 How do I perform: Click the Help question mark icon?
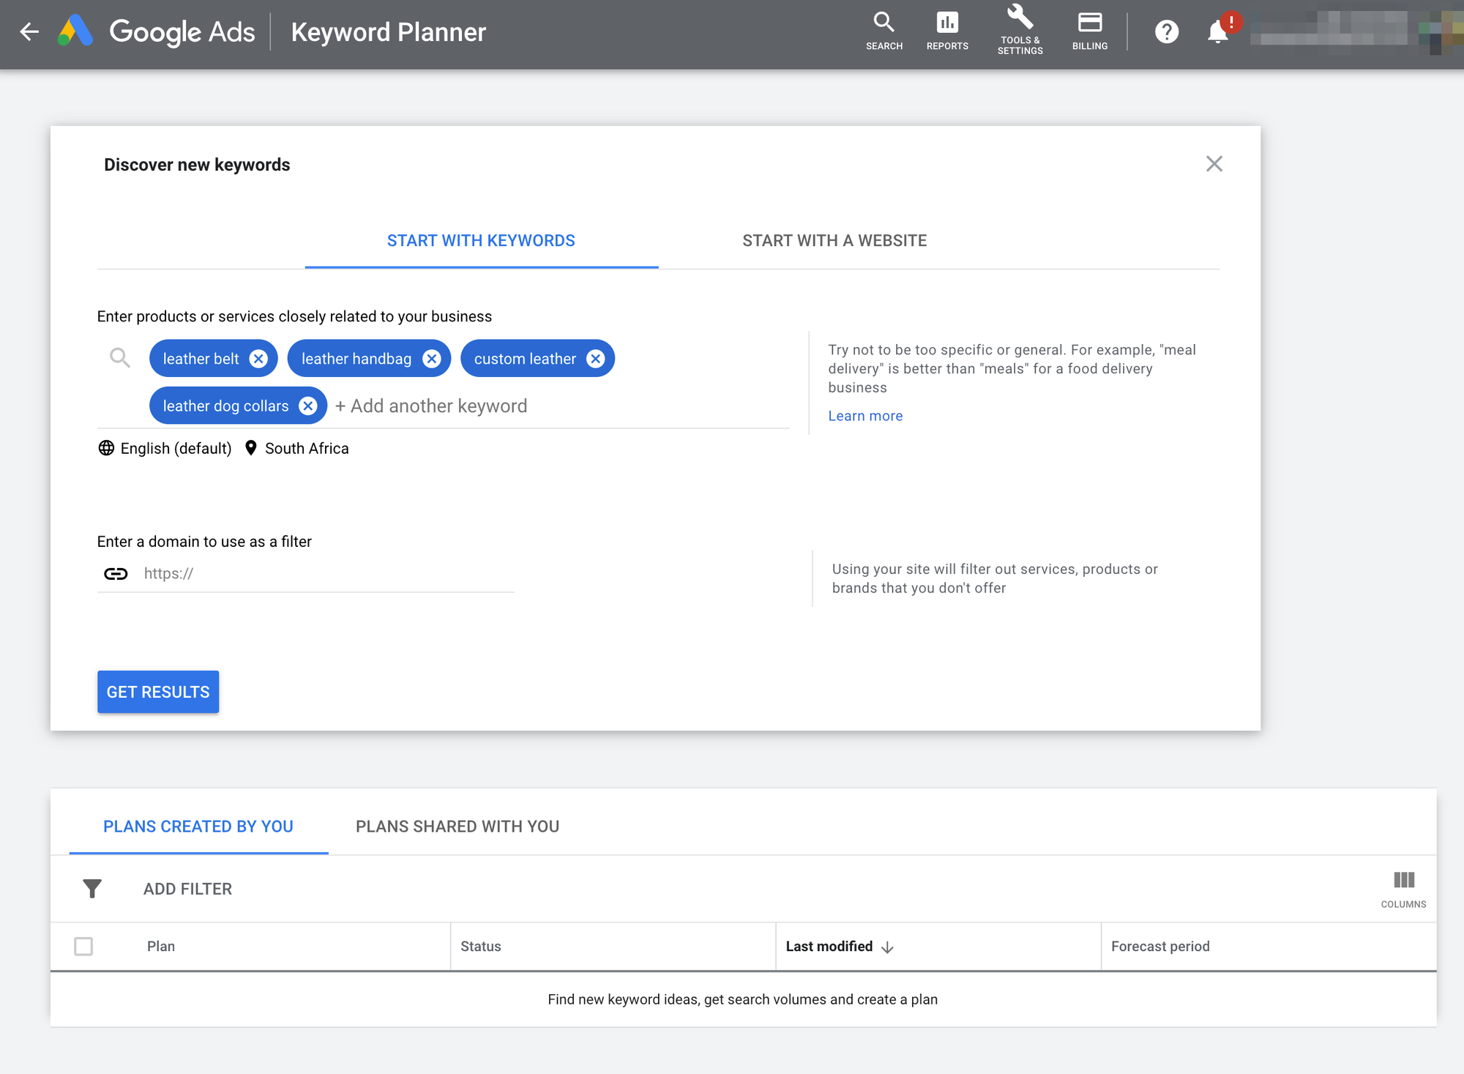(1165, 31)
